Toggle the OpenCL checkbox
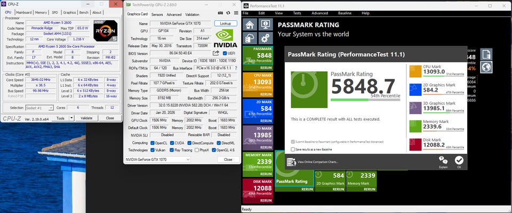This screenshot has width=512, height=213. [x=153, y=143]
